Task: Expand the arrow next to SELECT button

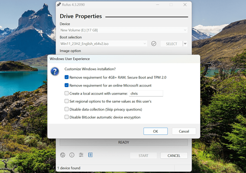Action: click(185, 44)
